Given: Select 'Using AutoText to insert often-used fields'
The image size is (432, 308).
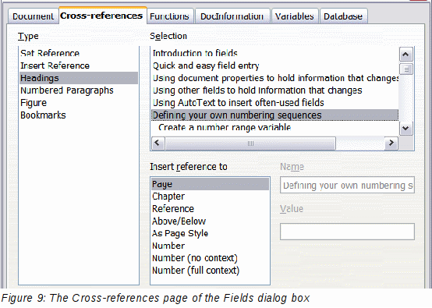Looking at the screenshot, I should (274, 103).
